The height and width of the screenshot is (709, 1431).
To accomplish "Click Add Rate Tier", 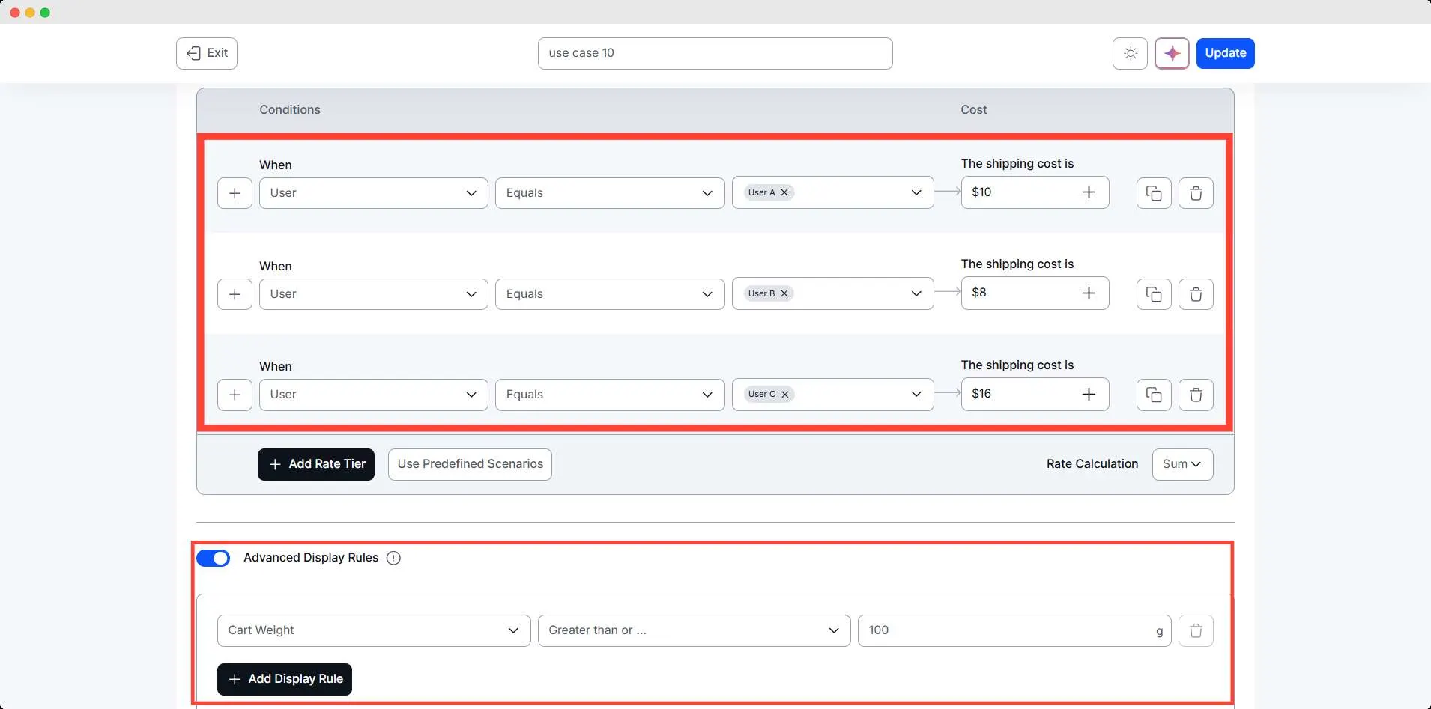I will [x=315, y=463].
